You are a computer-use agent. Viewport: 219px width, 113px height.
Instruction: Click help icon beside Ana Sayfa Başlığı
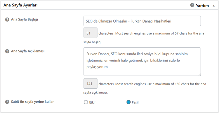tap(7, 20)
